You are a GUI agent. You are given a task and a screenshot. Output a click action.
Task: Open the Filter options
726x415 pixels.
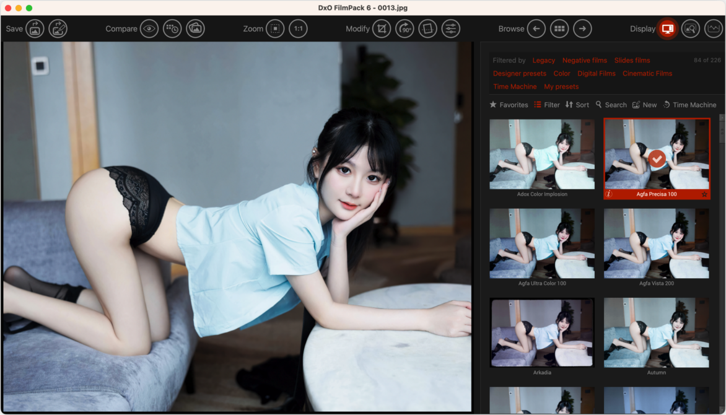[x=547, y=105]
